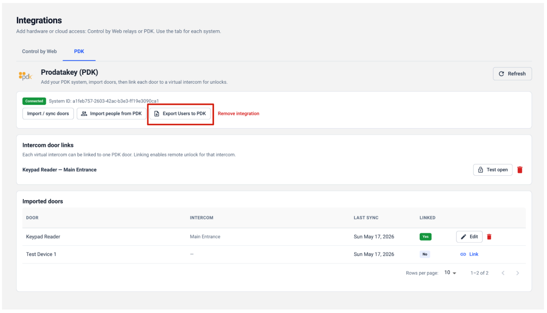
Task: Click the No linked badge
Action: (425, 254)
